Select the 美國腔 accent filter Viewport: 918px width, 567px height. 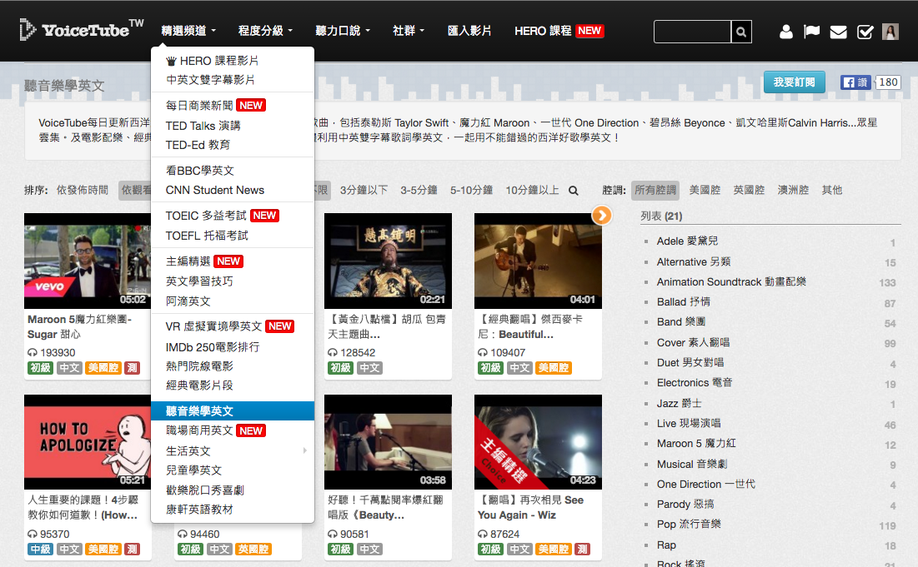point(705,190)
